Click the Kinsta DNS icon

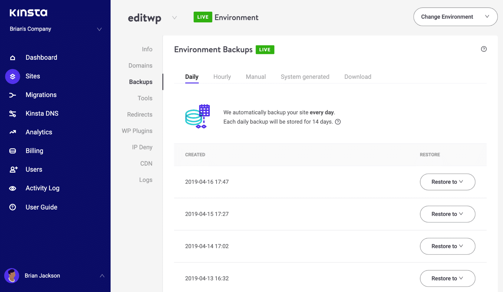click(x=12, y=113)
